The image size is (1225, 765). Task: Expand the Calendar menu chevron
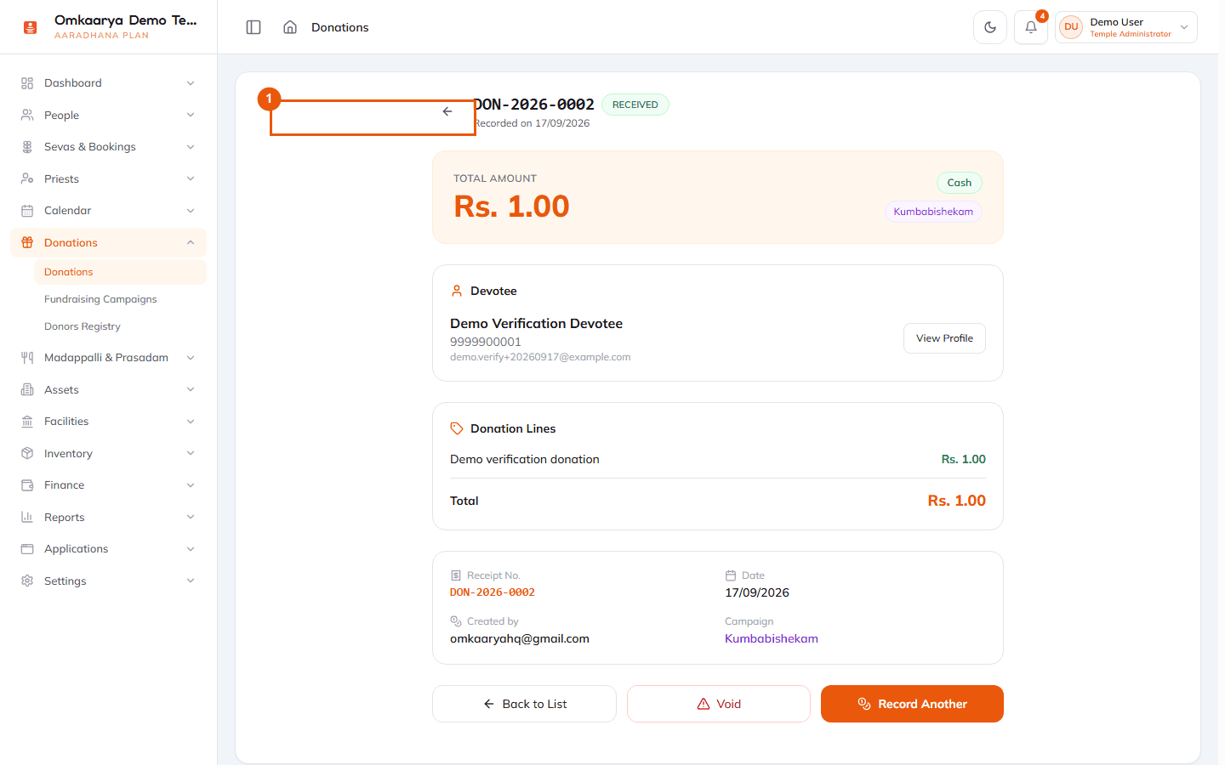191,211
